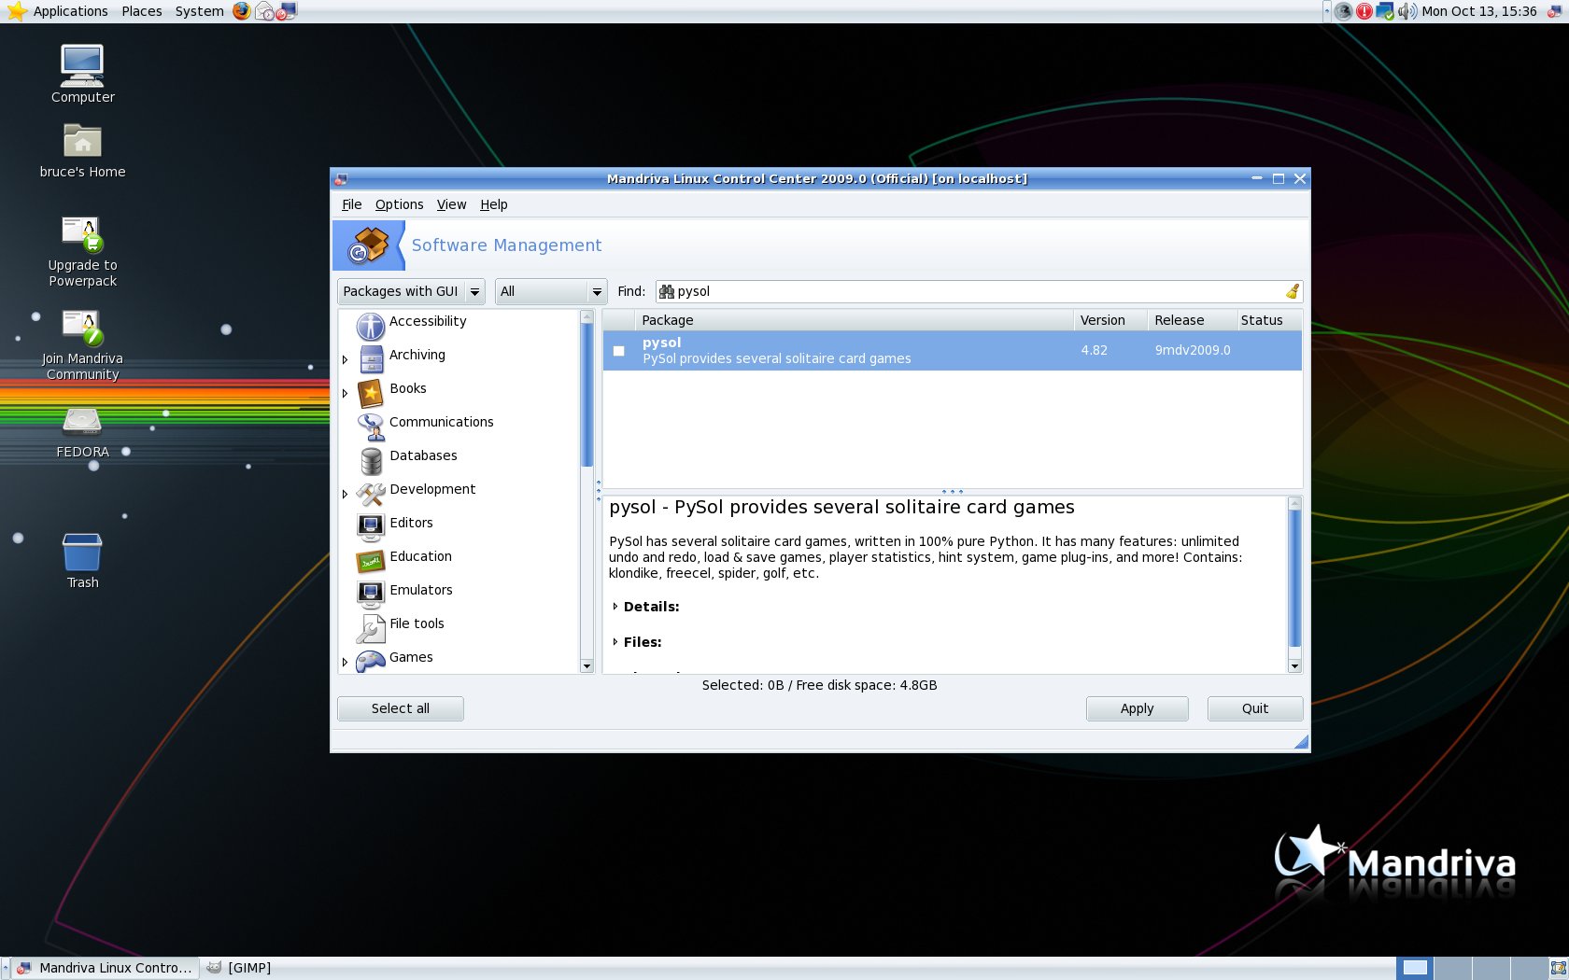Sort by the Version column header

point(1110,320)
